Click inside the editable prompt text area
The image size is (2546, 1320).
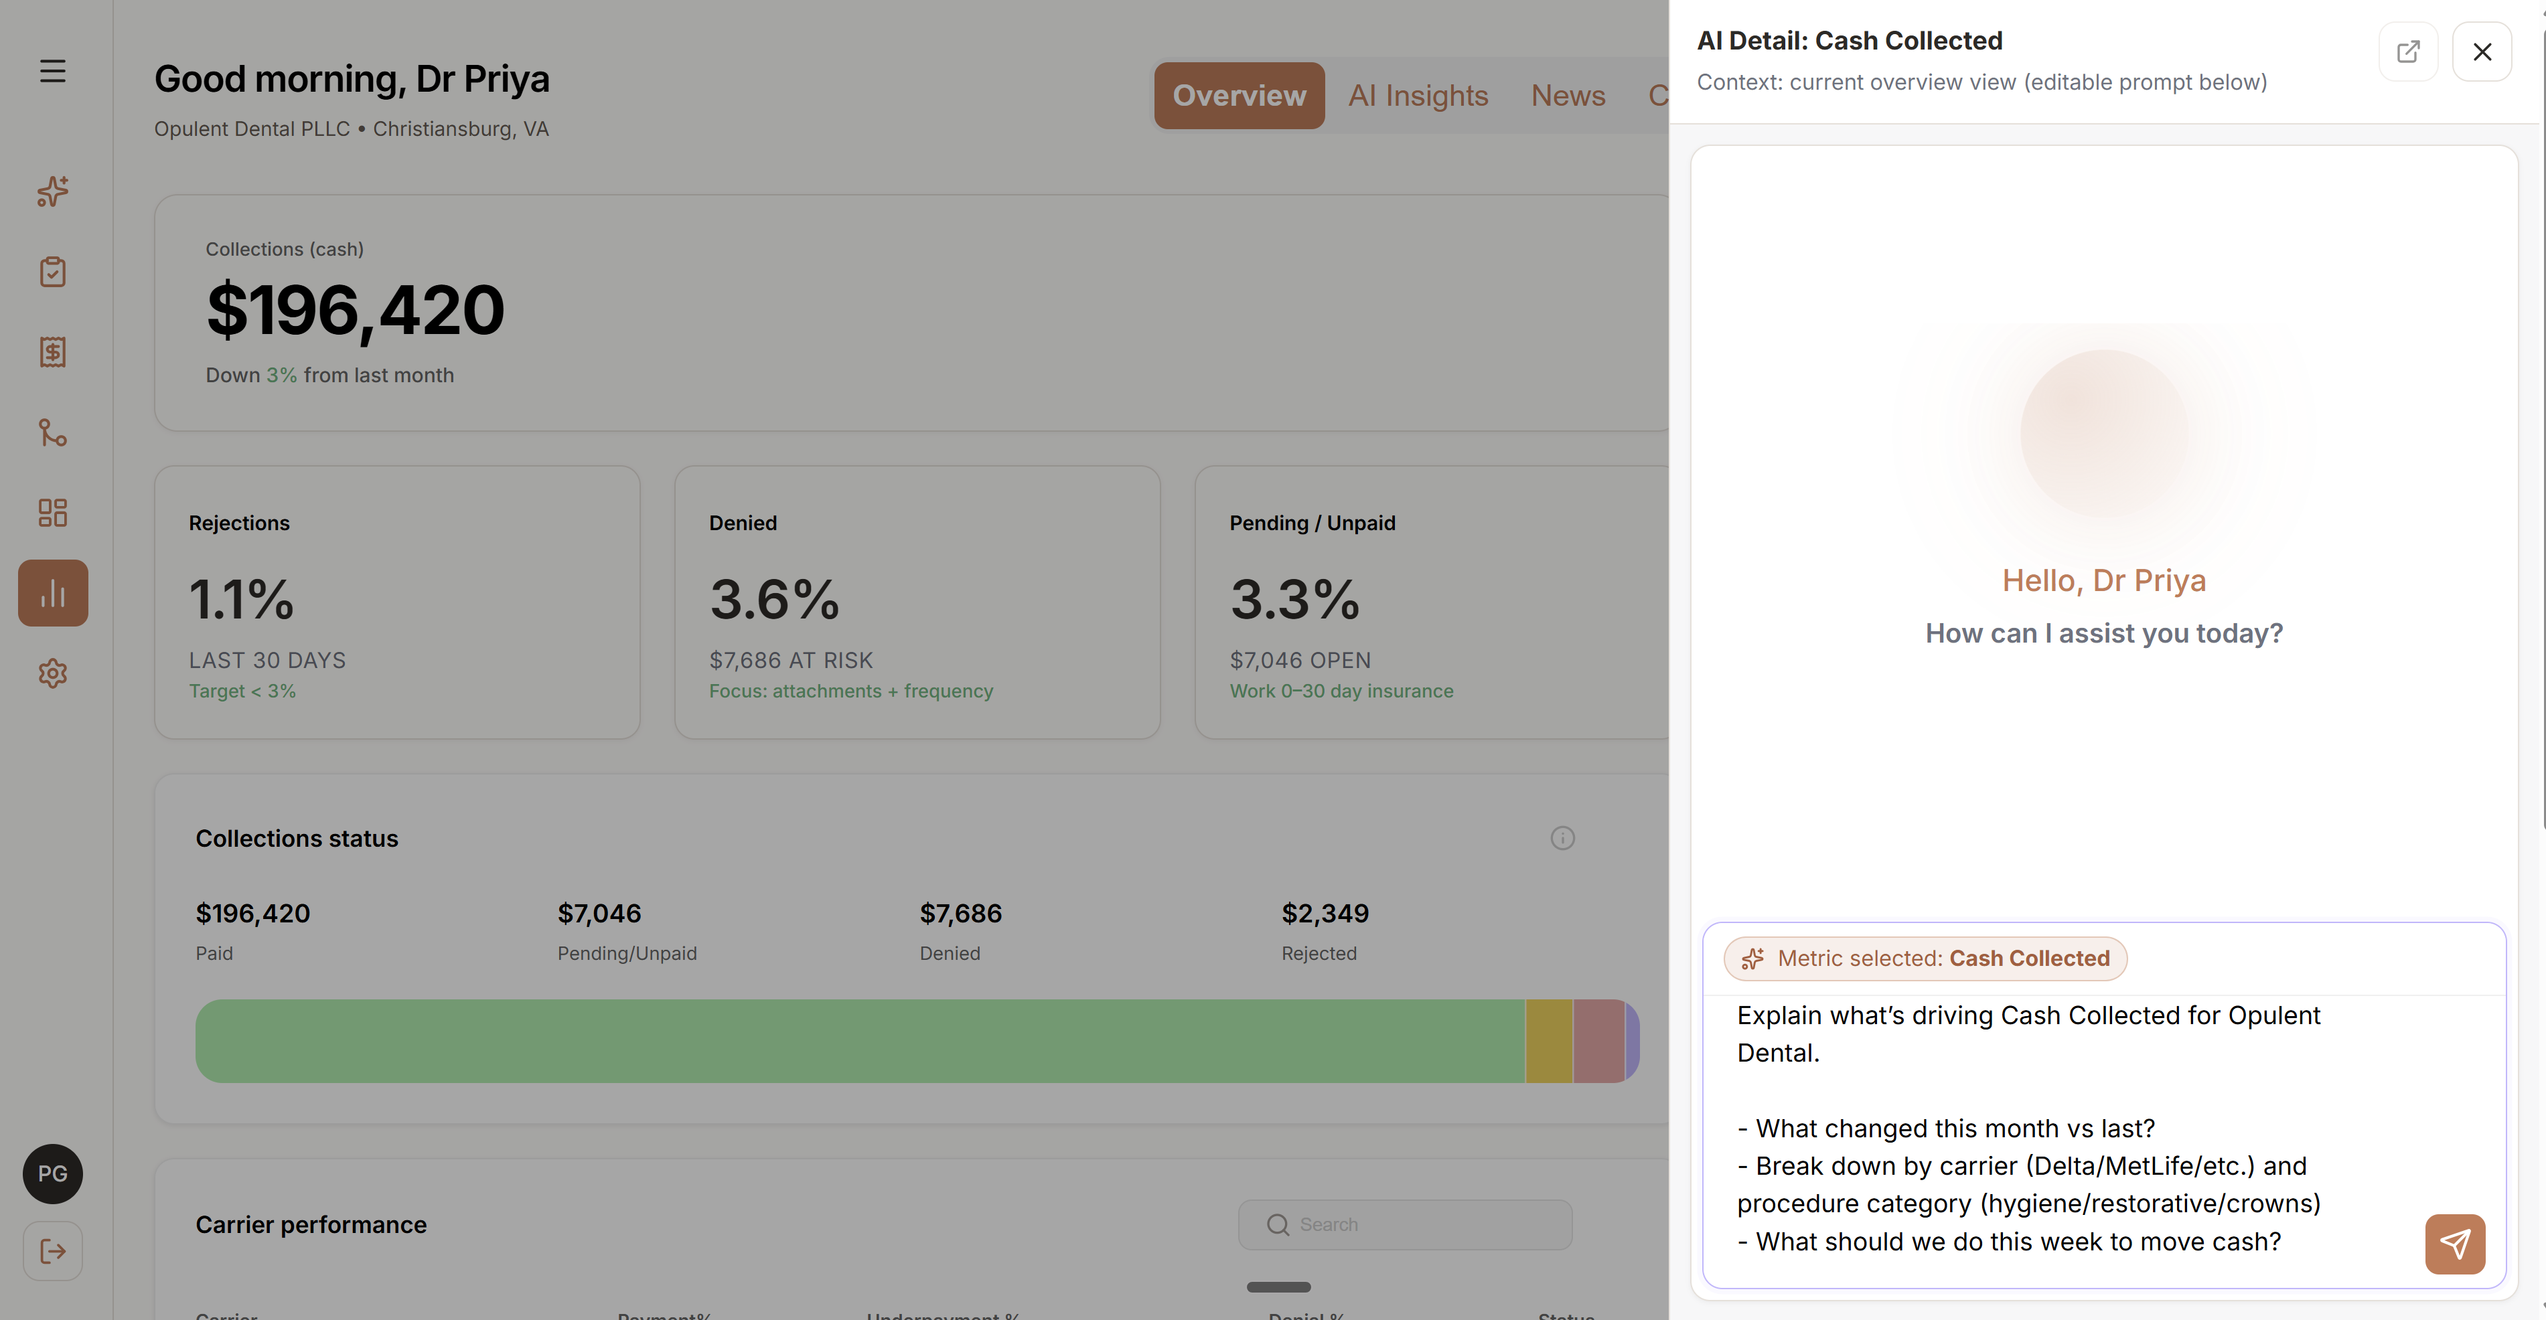click(2056, 1127)
